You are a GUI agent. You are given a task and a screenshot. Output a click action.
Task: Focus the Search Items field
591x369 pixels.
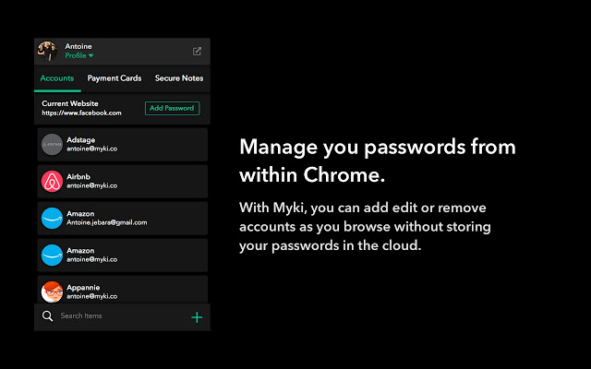click(x=120, y=316)
